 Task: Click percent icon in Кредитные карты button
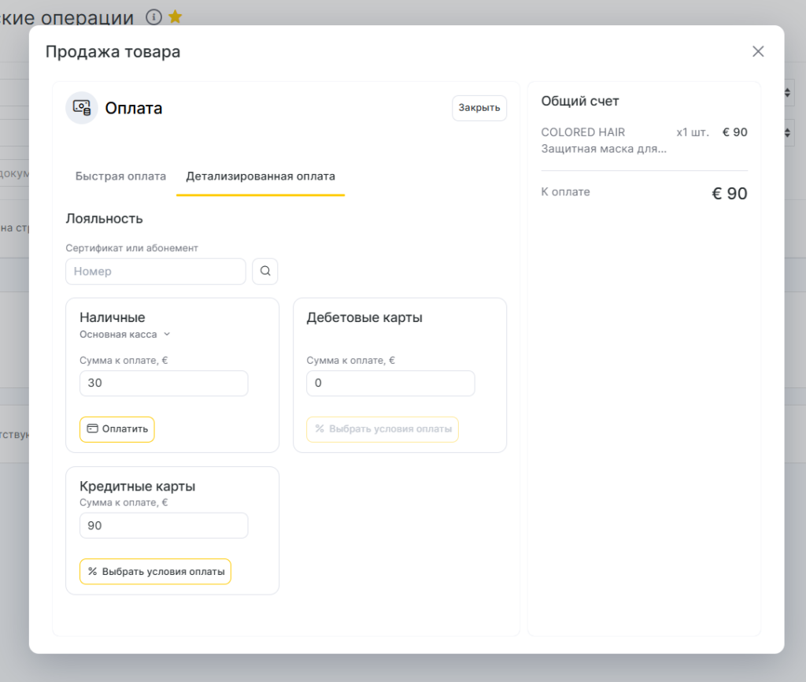click(x=92, y=571)
